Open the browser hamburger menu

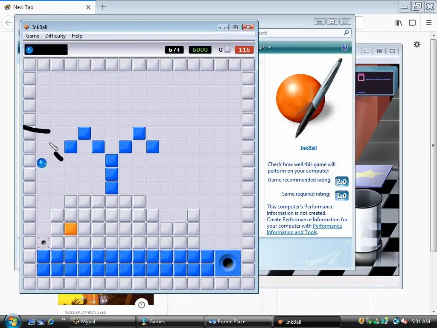(429, 23)
